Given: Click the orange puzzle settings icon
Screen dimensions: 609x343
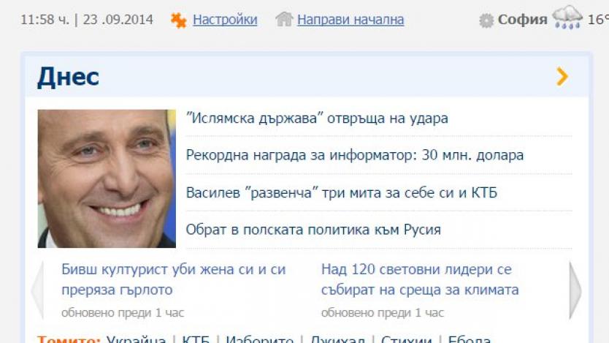Looking at the screenshot, I should click(x=179, y=20).
